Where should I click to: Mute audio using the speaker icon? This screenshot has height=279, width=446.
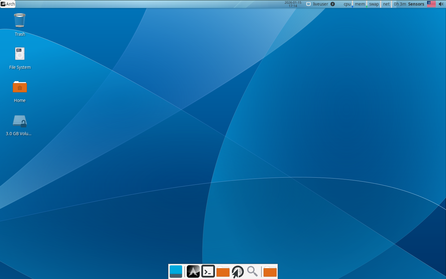point(441,4)
